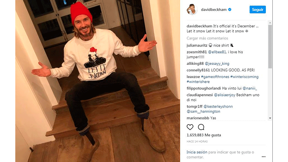Click the scrollbar down arrow in comments

pyautogui.click(x=270, y=118)
